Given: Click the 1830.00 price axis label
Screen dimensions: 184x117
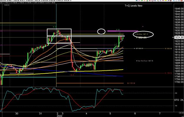Looking at the screenshot, I should [179, 30].
